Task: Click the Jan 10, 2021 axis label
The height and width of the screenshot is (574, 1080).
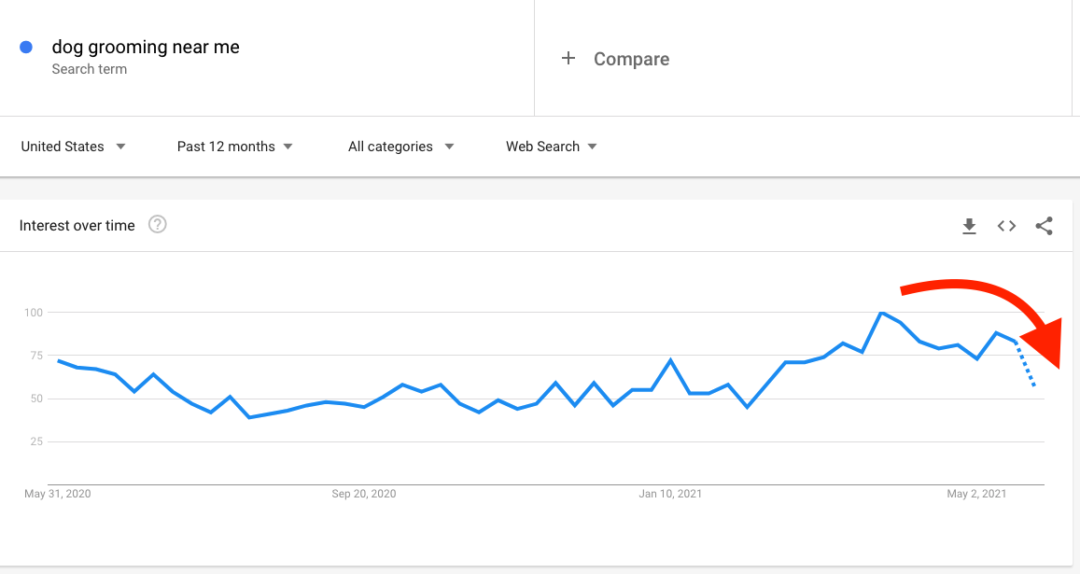Action: (x=670, y=494)
